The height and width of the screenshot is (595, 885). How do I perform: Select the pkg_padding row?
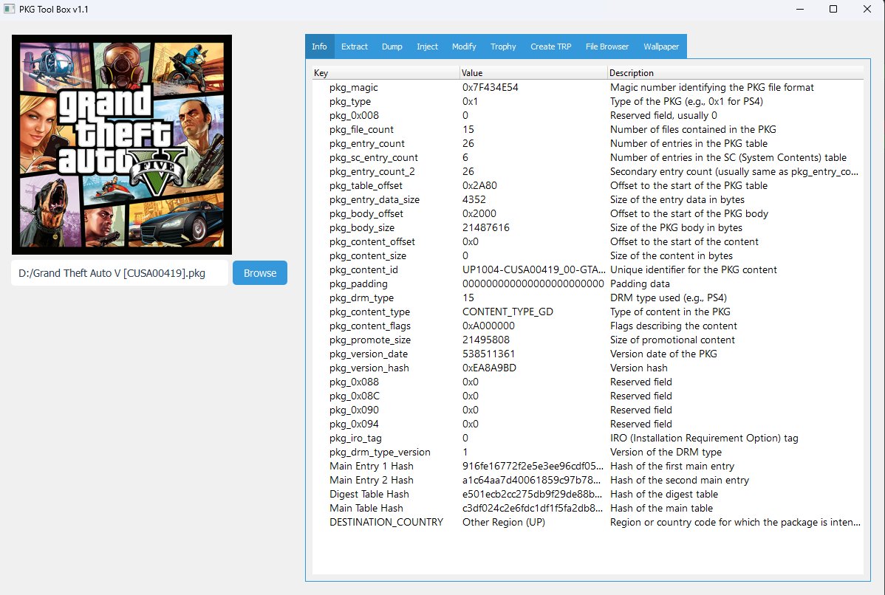click(587, 283)
